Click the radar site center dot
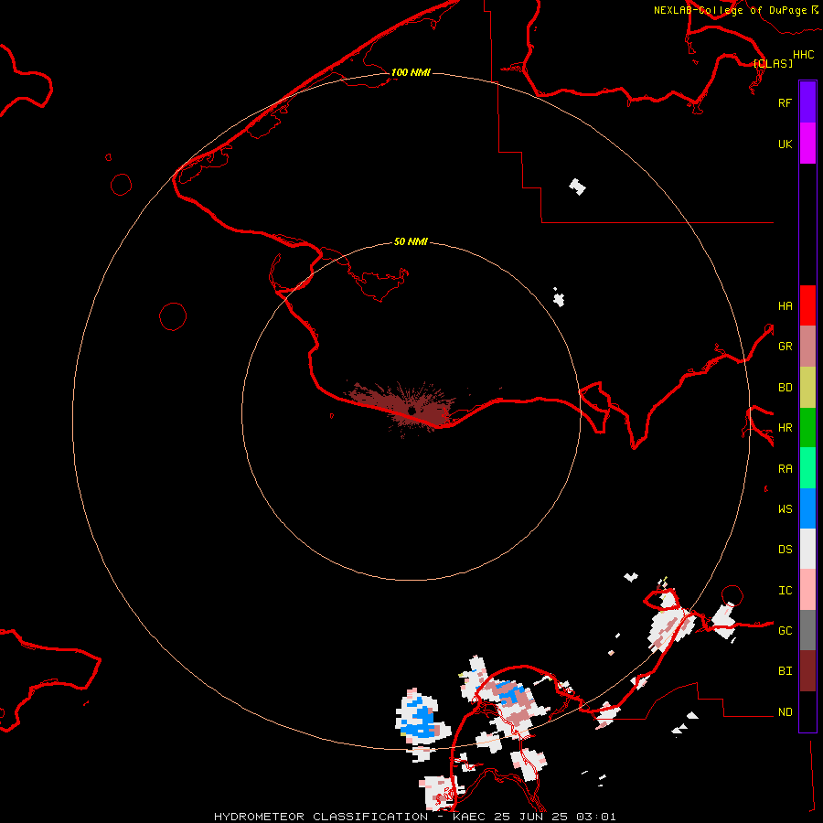823x823 pixels. click(412, 411)
